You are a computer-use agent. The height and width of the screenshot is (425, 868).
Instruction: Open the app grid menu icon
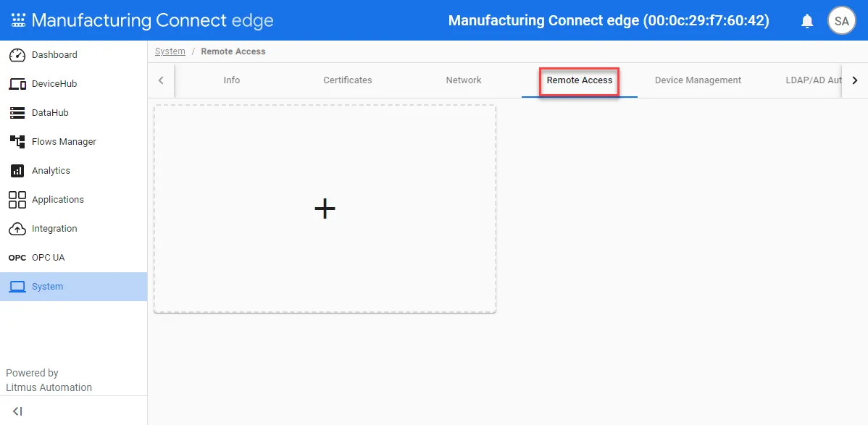tap(18, 20)
